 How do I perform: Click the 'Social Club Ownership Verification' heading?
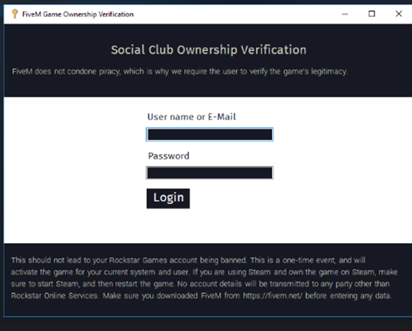tap(209, 50)
